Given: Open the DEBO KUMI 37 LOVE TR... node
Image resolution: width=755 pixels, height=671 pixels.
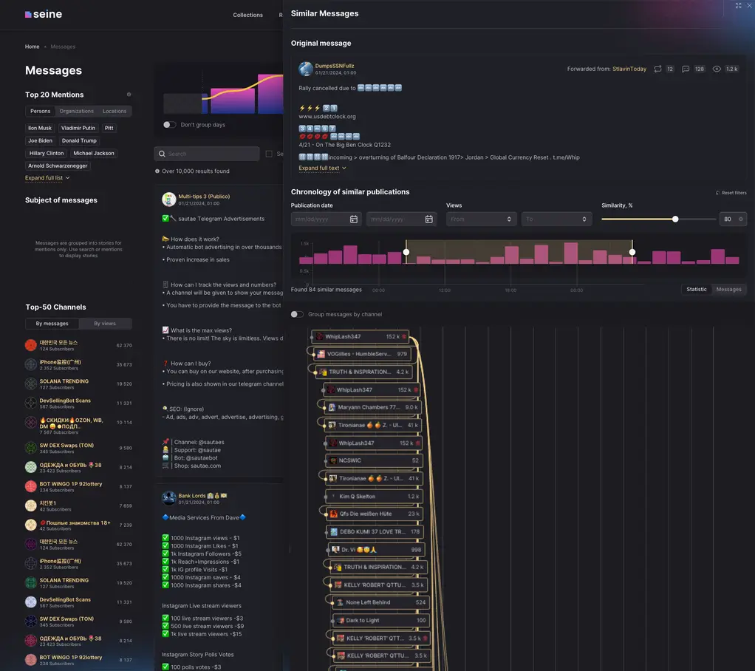Looking at the screenshot, I should click(375, 532).
